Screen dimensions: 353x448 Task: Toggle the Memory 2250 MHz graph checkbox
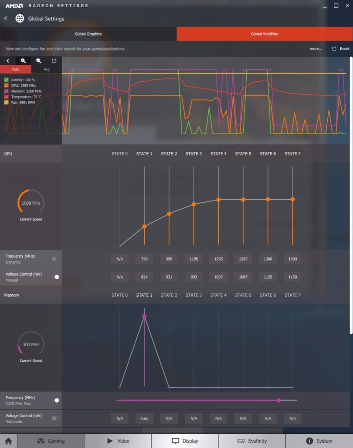point(6,91)
